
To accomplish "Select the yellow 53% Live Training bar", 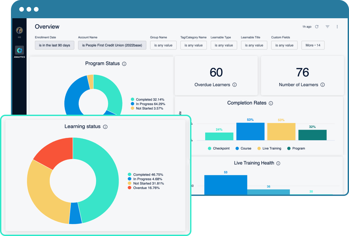I will pos(281,132).
